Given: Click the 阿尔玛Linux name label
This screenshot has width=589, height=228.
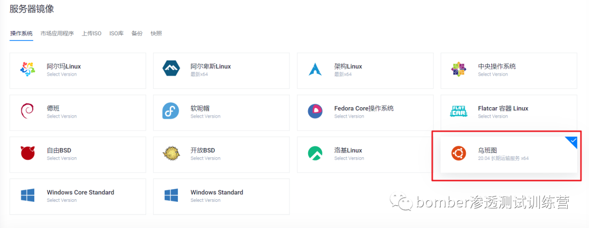Looking at the screenshot, I should click(64, 66).
